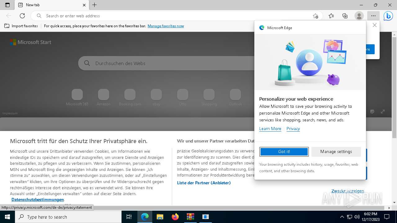The image size is (397, 223).
Task: Click Import favorites in favorites bar
Action: coord(21,26)
